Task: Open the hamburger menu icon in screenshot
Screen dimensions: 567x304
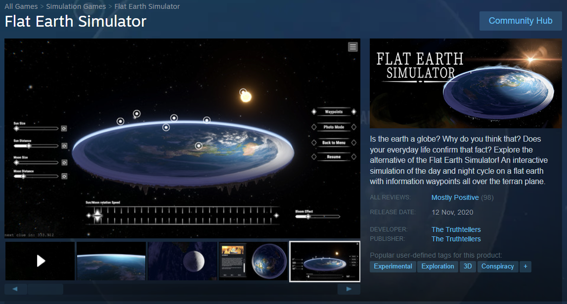Action: (x=352, y=47)
